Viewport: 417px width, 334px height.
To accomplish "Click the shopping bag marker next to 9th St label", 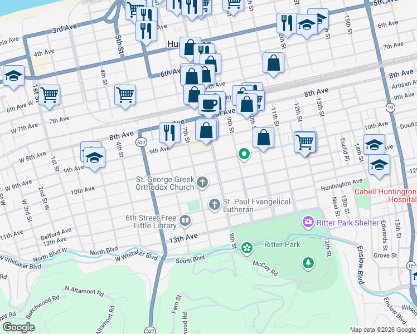I will 206,131.
